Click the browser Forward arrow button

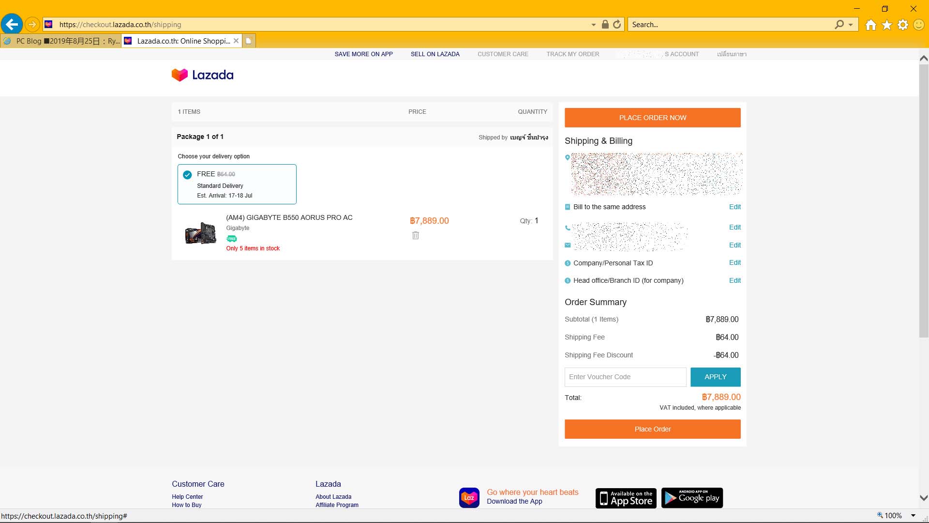click(32, 24)
